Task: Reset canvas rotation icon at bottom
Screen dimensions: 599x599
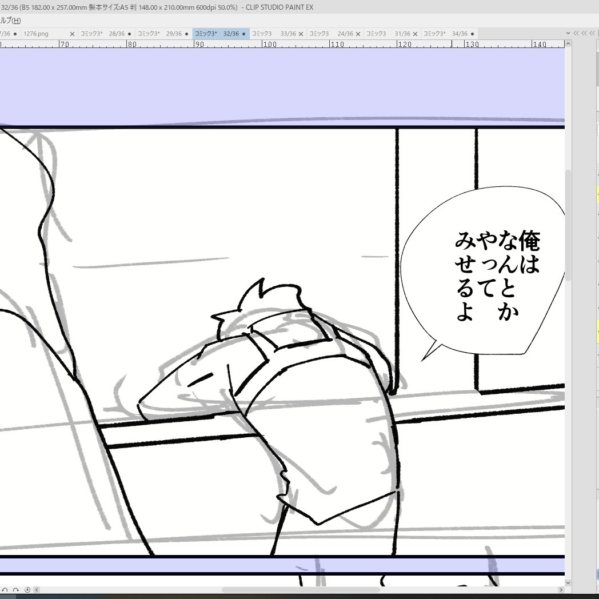Action: click(27, 590)
